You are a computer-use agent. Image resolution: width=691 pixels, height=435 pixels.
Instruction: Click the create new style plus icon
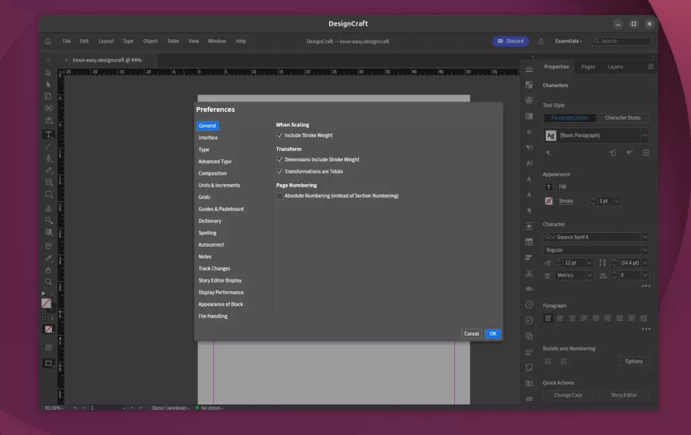[646, 153]
